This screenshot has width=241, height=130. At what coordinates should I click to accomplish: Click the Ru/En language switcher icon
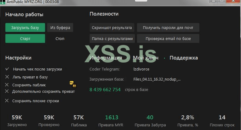pyautogui.click(x=73, y=84)
